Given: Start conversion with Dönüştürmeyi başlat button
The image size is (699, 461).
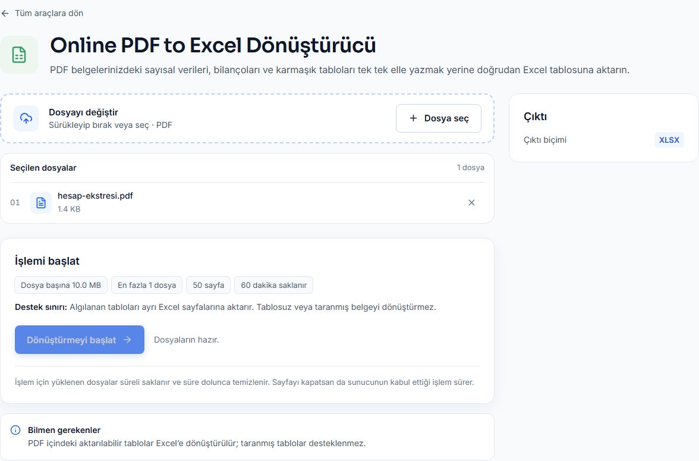Looking at the screenshot, I should tap(80, 340).
